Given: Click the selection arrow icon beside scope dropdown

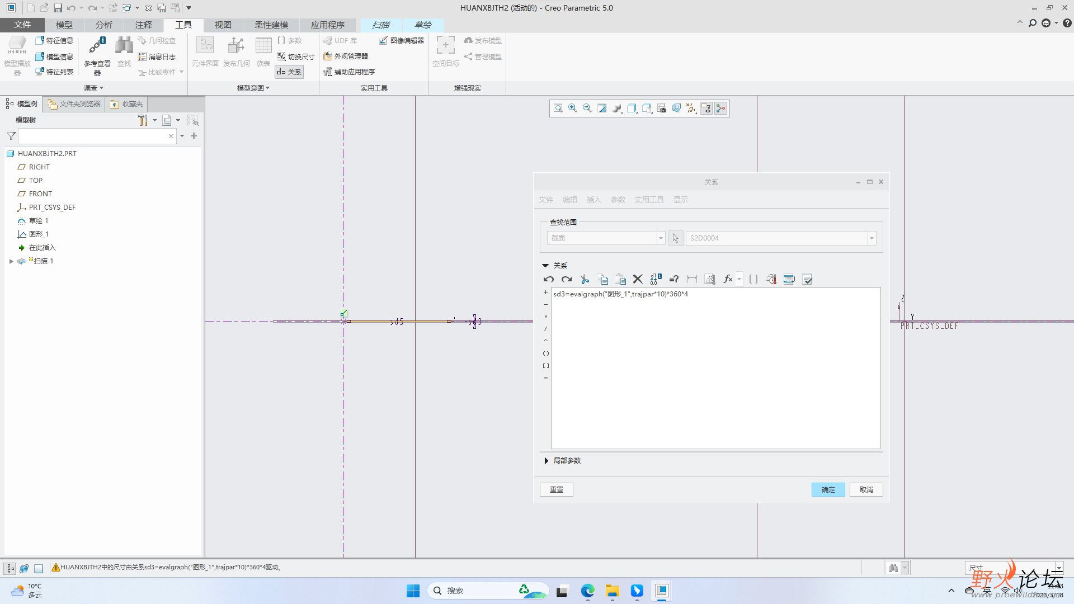Looking at the screenshot, I should pyautogui.click(x=675, y=238).
